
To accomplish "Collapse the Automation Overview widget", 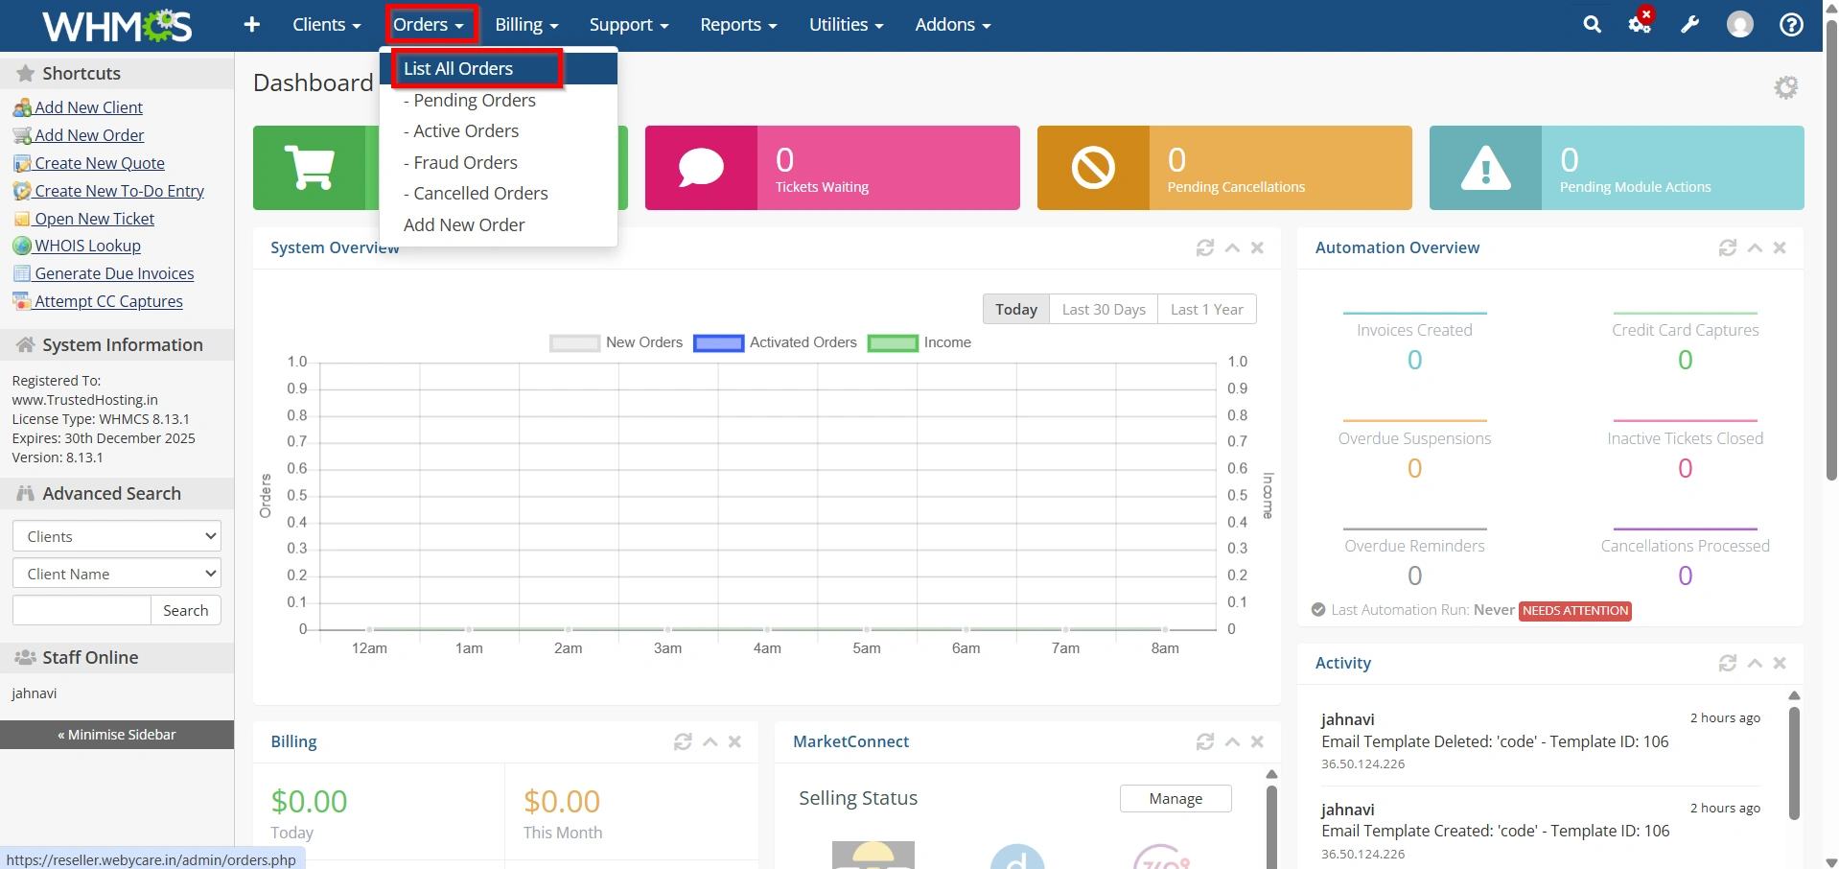I will (x=1755, y=247).
